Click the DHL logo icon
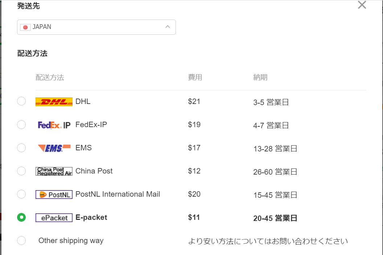The image size is (383, 255). (x=54, y=101)
